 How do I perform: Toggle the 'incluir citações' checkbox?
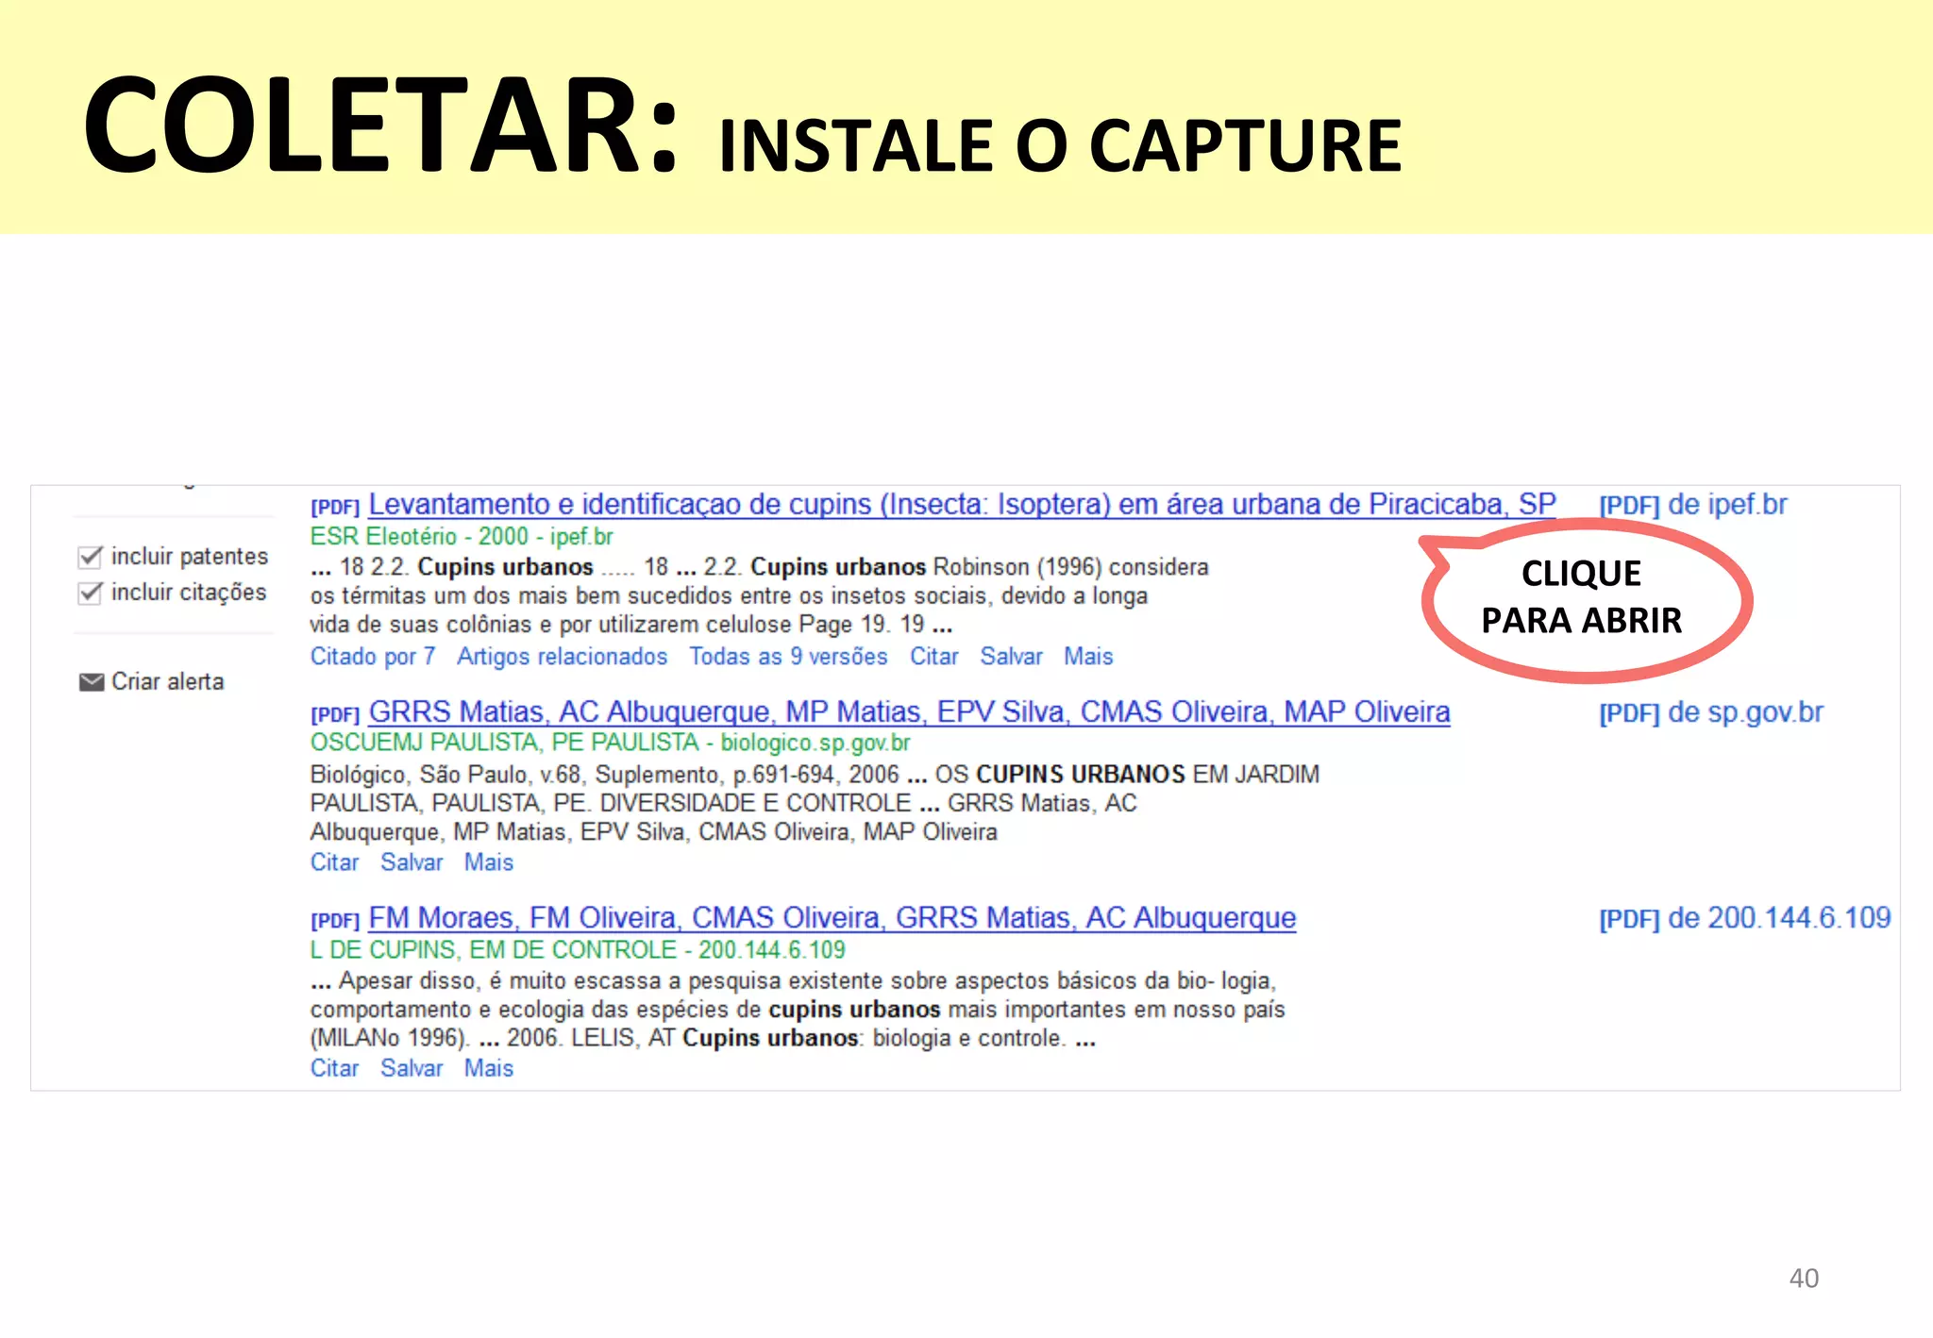[x=90, y=593]
